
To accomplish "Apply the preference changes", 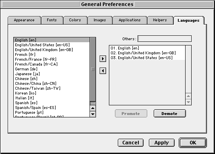I will [162, 143].
